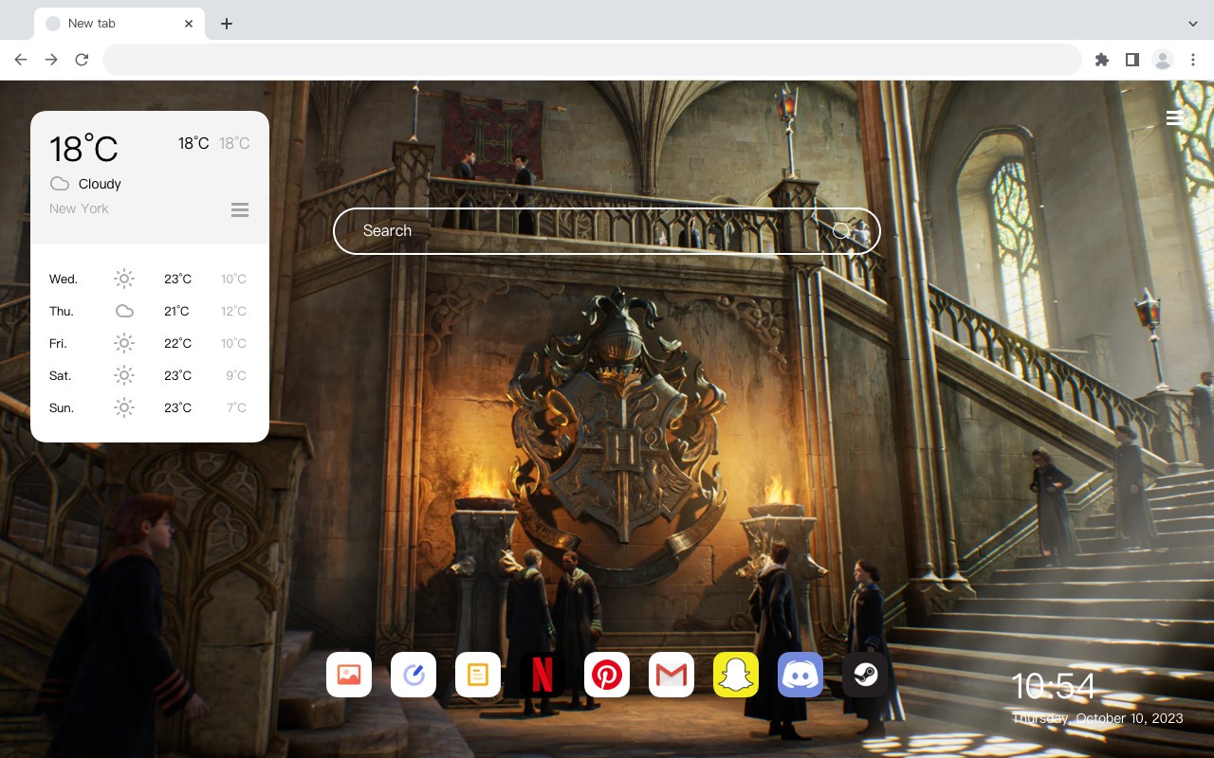
Task: Click into the Search field on the page
Action: [607, 231]
